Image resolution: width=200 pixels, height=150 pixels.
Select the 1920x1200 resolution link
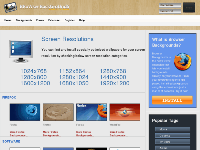click(114, 83)
